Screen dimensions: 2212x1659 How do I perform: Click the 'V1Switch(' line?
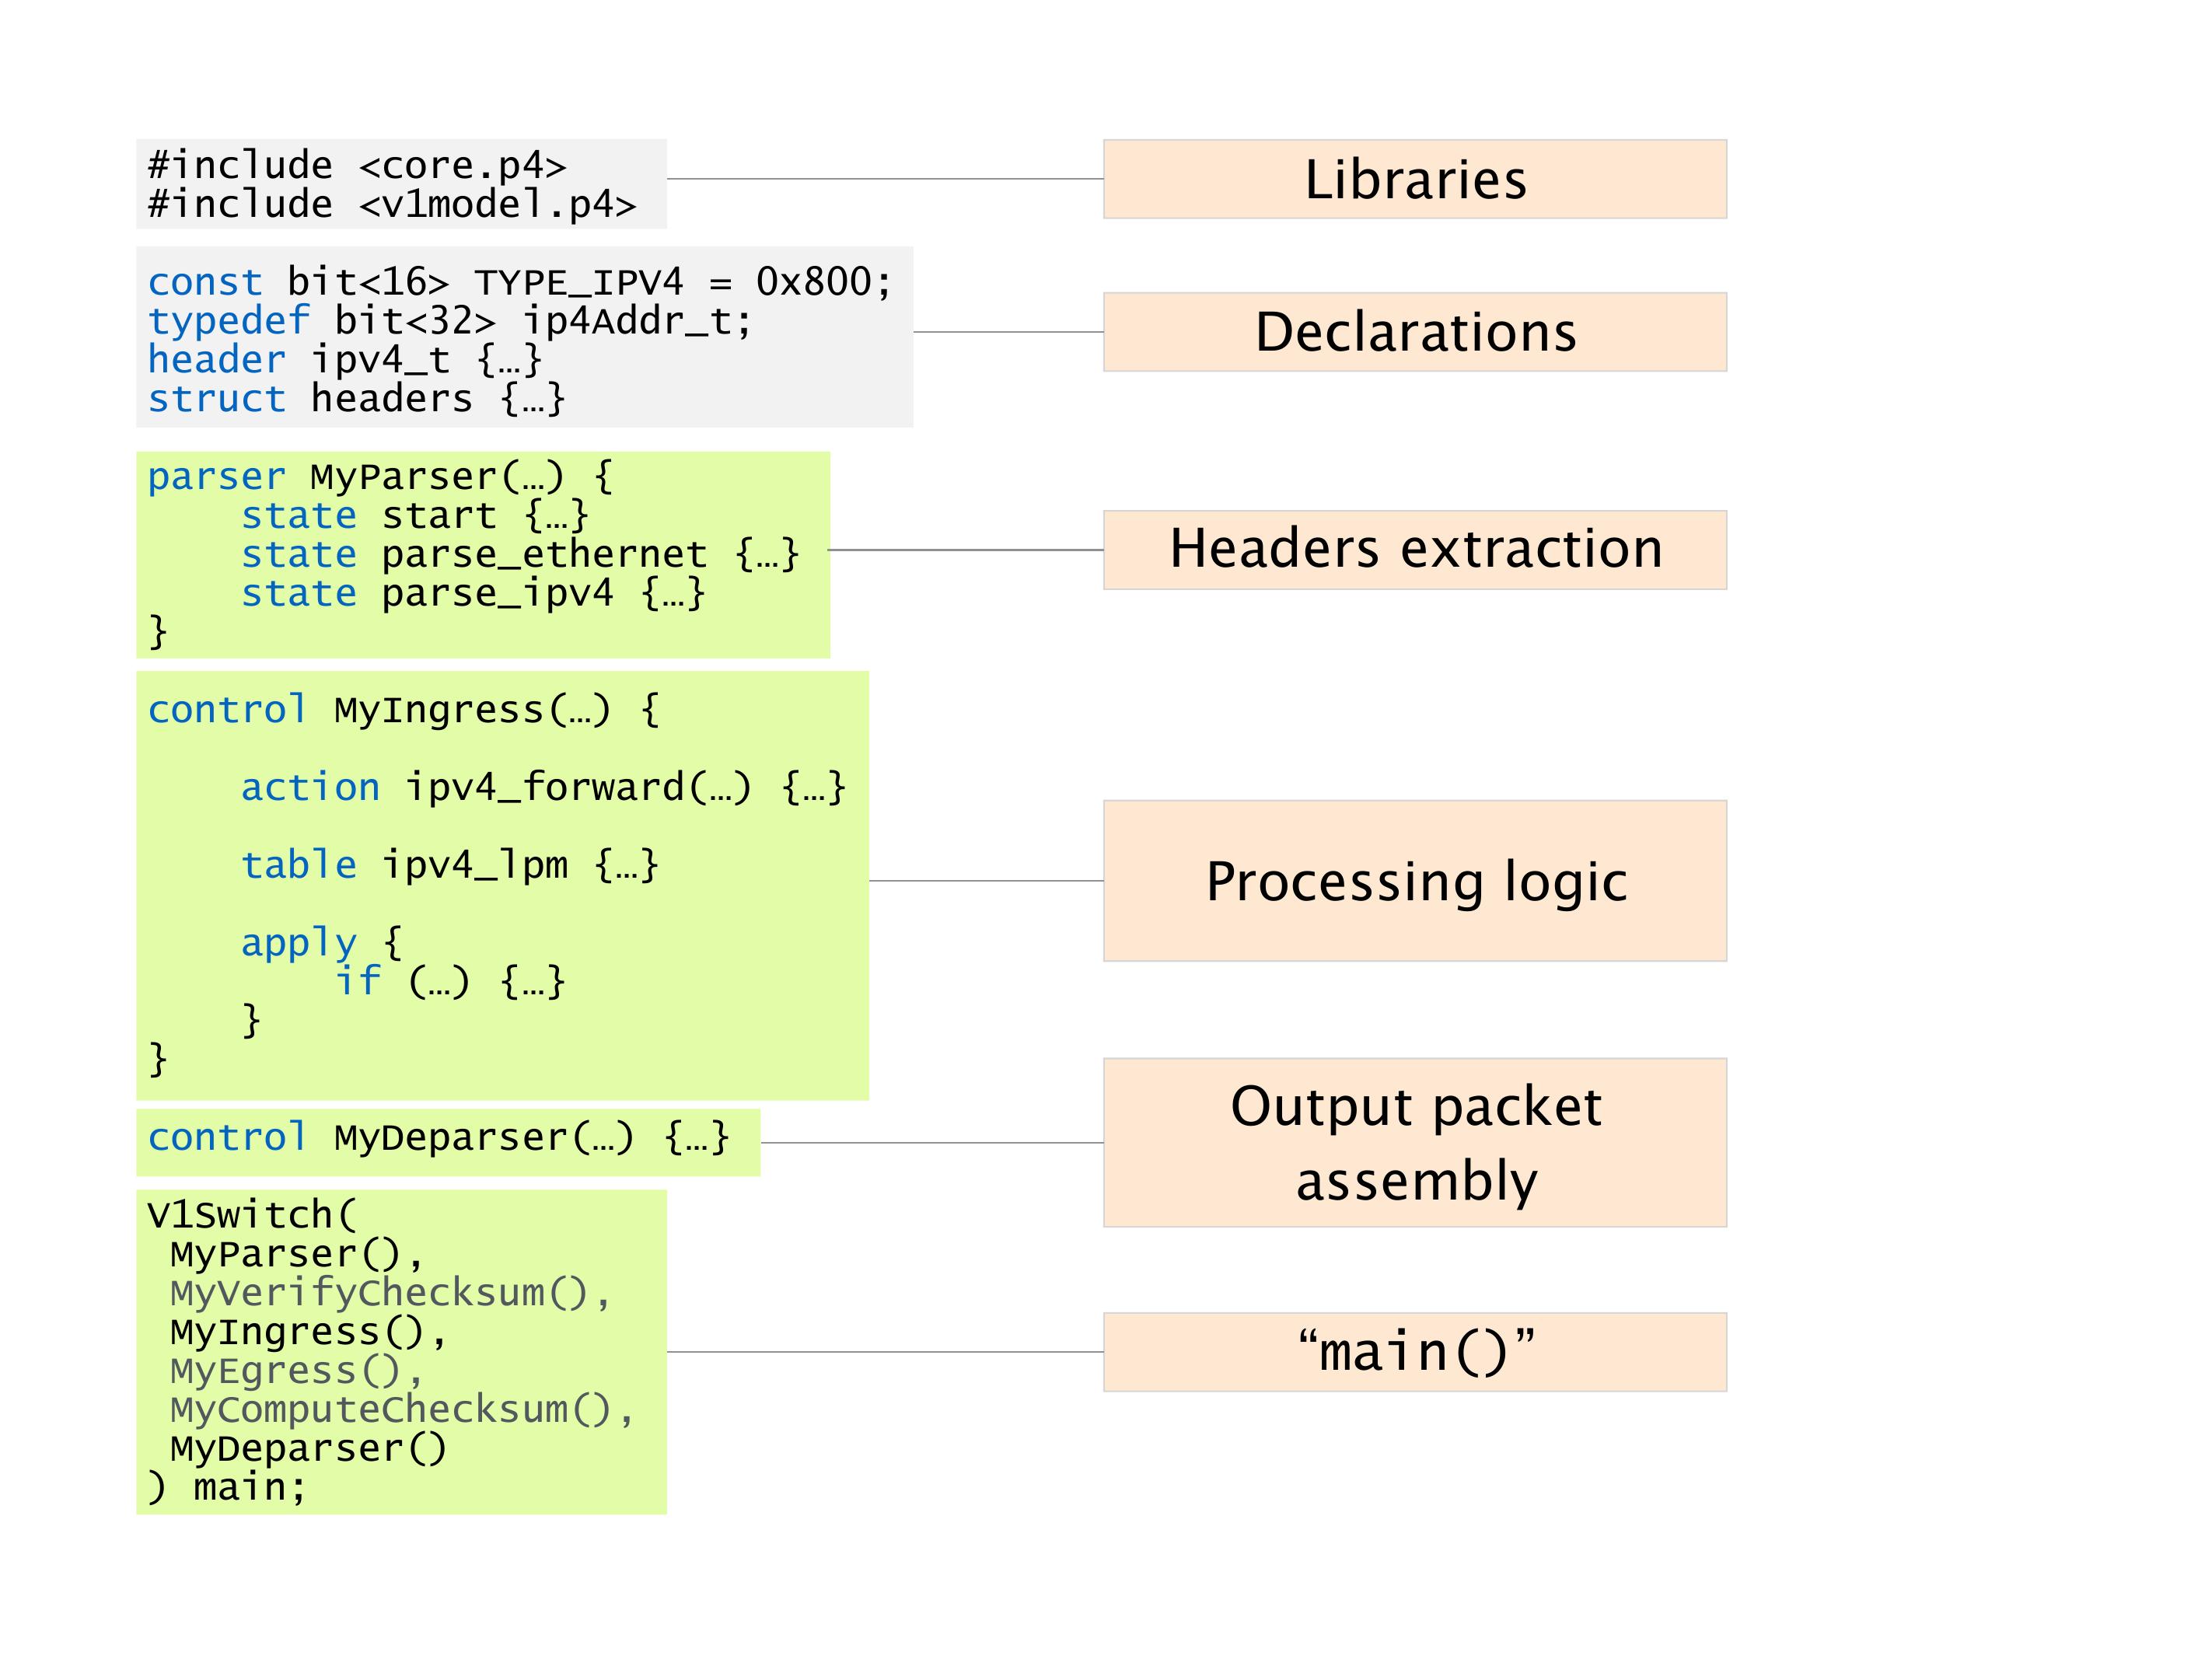coord(252,1215)
